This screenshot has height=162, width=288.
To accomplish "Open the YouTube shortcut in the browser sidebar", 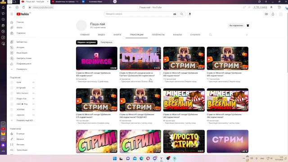I will (3, 129).
